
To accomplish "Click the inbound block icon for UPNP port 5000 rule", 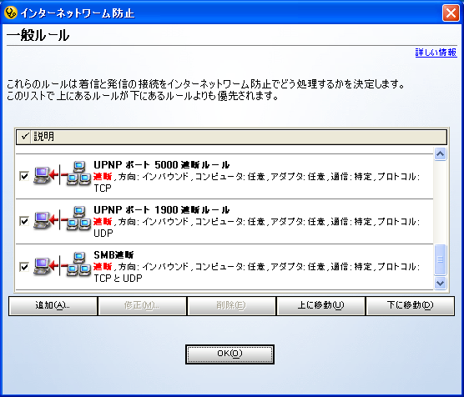I will click(x=62, y=173).
